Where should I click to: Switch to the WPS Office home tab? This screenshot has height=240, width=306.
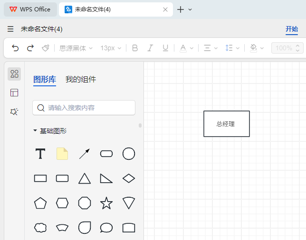tap(30, 9)
